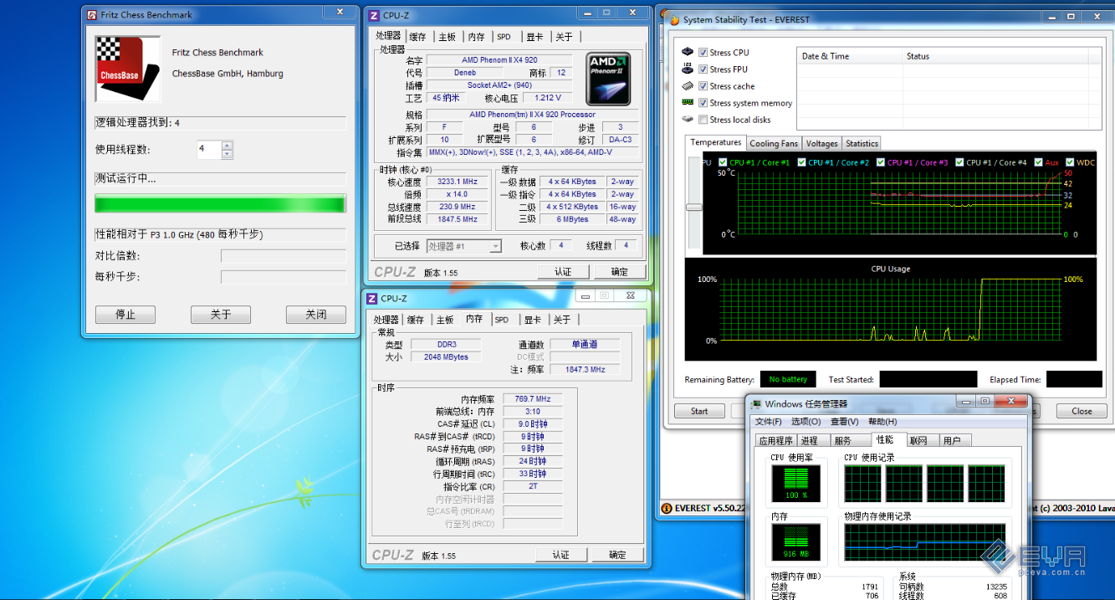This screenshot has width=1115, height=600.
Task: Decrease thread count with the down arrow
Action: pyautogui.click(x=227, y=154)
